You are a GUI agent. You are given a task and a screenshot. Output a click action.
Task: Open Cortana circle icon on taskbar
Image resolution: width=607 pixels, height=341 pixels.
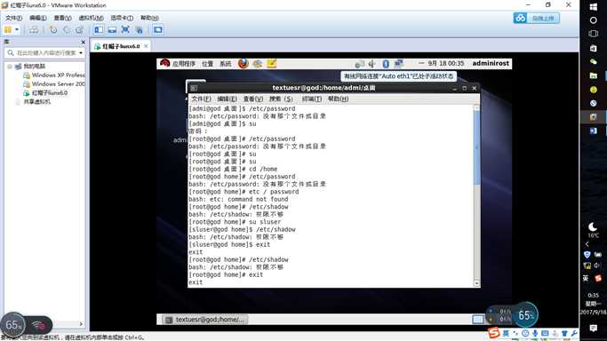pyautogui.click(x=594, y=20)
